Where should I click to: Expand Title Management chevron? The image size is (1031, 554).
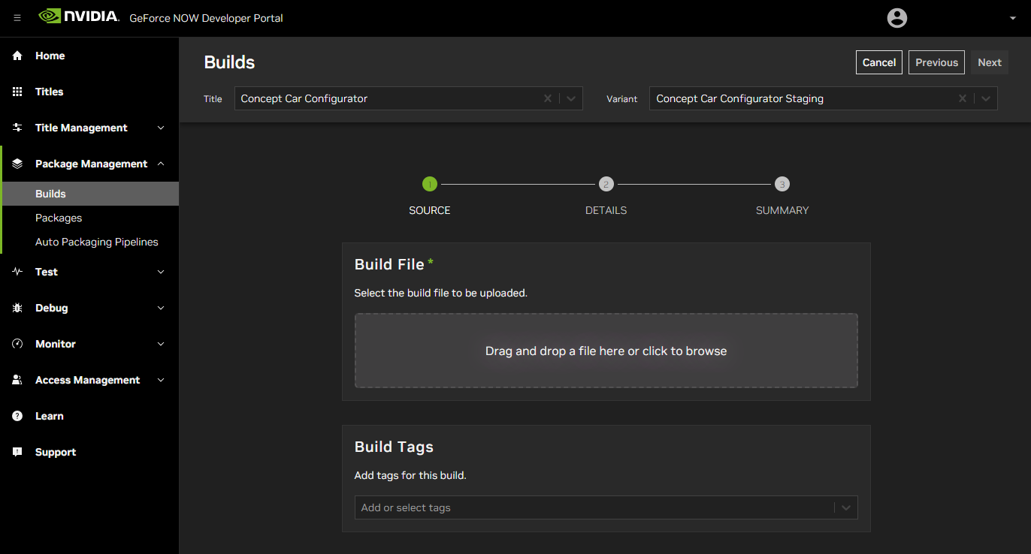coord(161,128)
